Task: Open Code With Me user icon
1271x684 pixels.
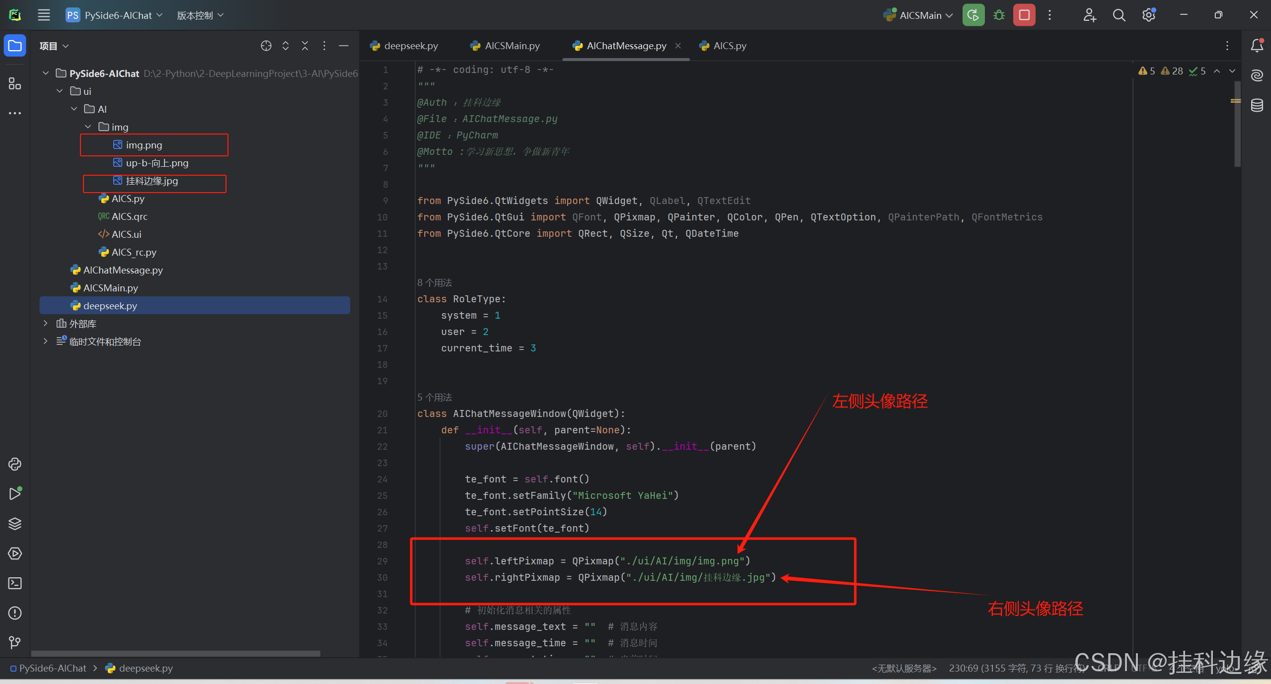Action: (x=1089, y=15)
